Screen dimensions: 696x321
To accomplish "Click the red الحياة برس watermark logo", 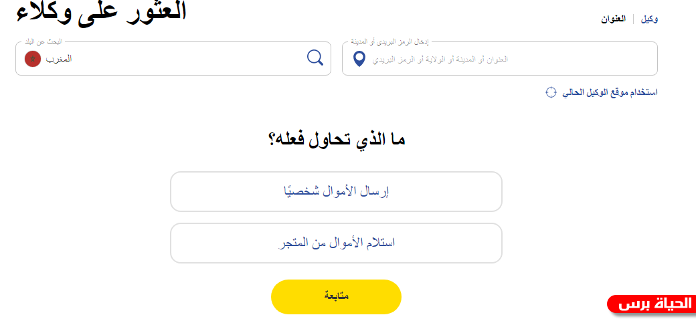I will 650,304.
